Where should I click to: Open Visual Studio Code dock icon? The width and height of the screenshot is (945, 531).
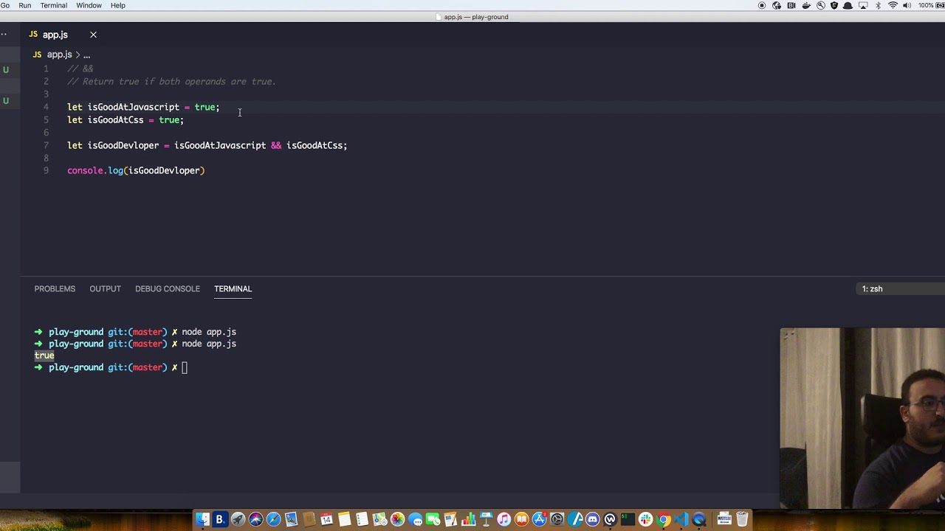pyautogui.click(x=681, y=520)
